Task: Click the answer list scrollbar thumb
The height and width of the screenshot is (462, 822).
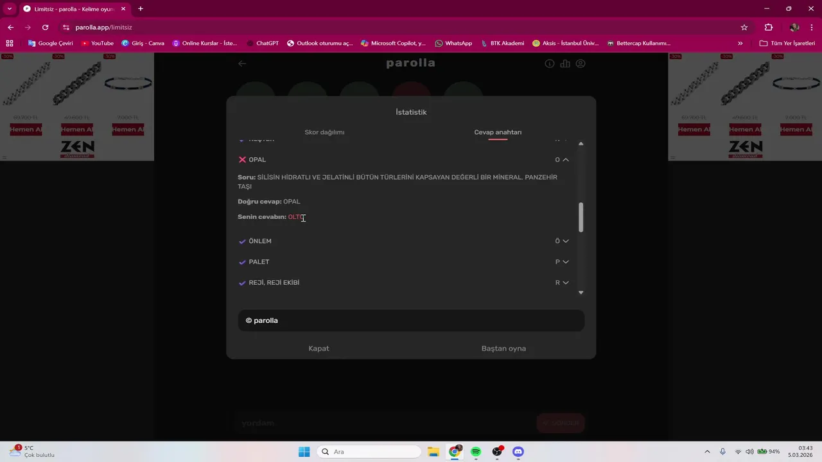Action: 581,218
